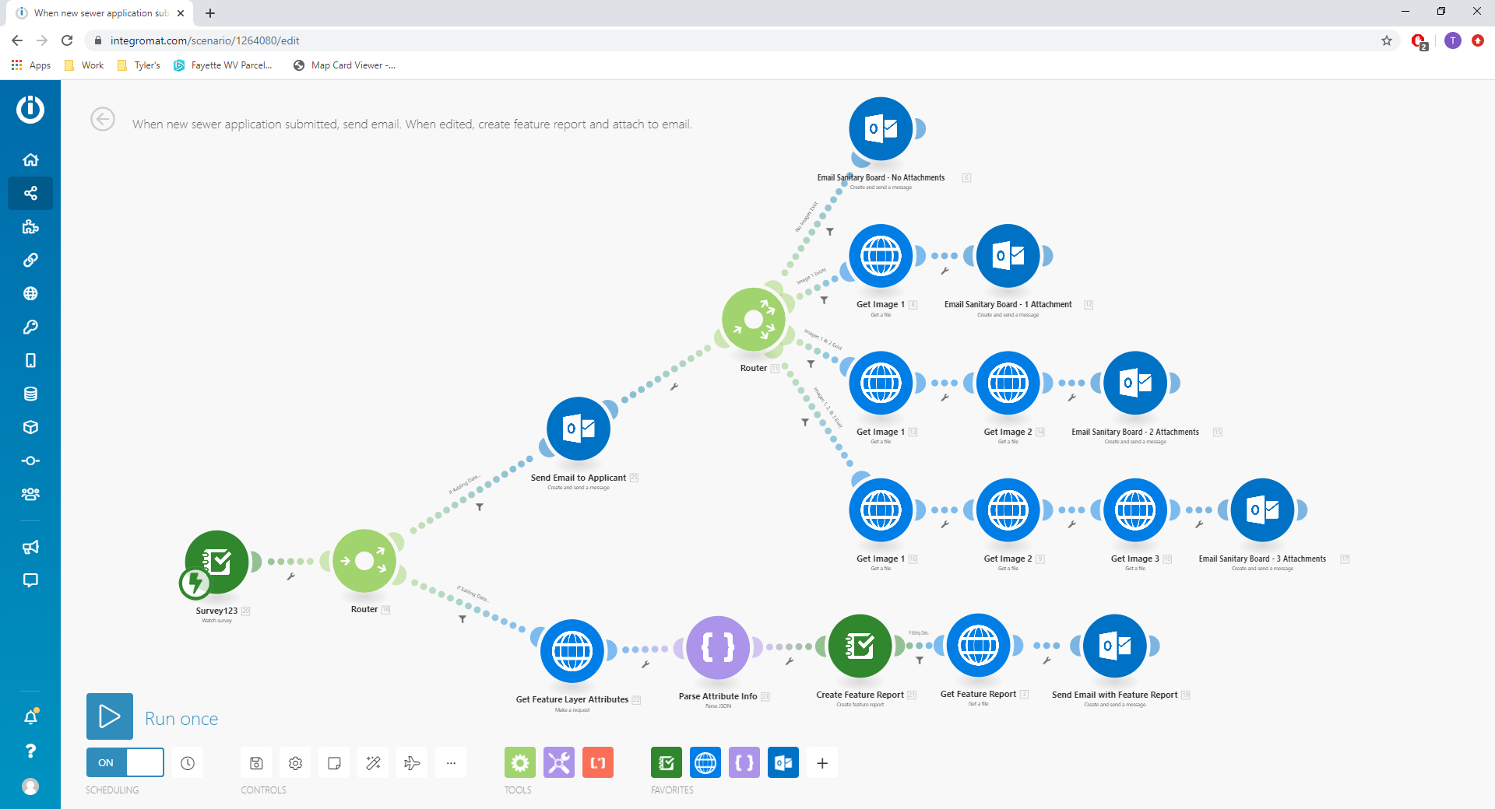
Task: Open the purple Tools module icon
Action: (559, 763)
